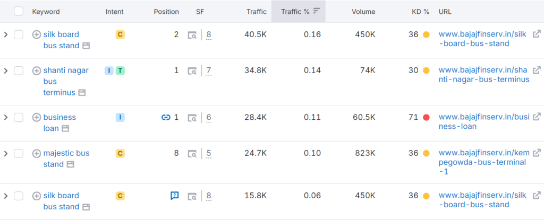Add the 15.8K-traffic silk board keyword via plus icon
Viewport: 544px width, 220px height.
click(x=37, y=196)
